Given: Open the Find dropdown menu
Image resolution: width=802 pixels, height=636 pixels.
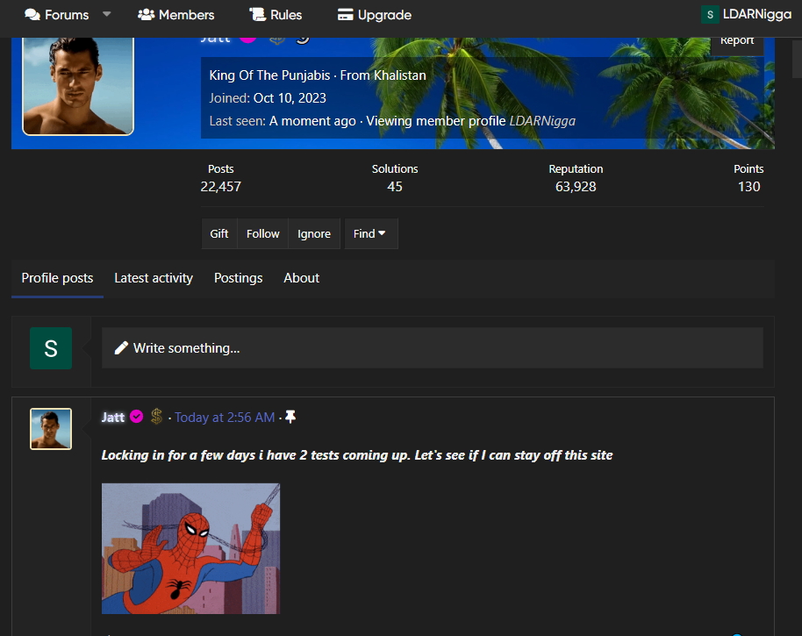Looking at the screenshot, I should 370,234.
